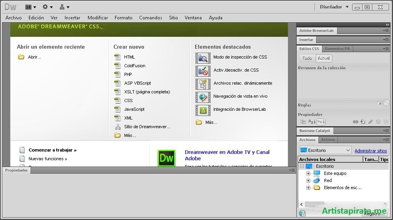The width and height of the screenshot is (393, 220).
Task: Expand the Red tree node
Action: click(308, 180)
